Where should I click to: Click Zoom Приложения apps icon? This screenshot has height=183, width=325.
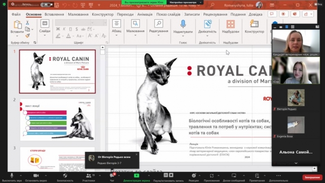(211, 176)
